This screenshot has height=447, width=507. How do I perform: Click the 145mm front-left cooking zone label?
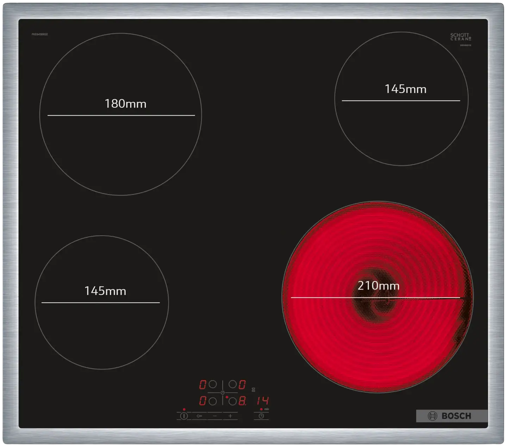click(105, 291)
